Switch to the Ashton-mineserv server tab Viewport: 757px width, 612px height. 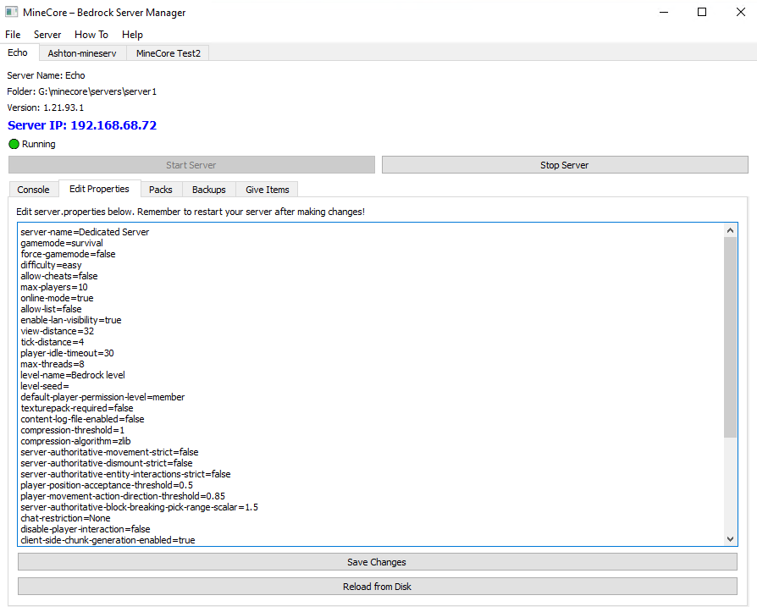pyautogui.click(x=82, y=53)
